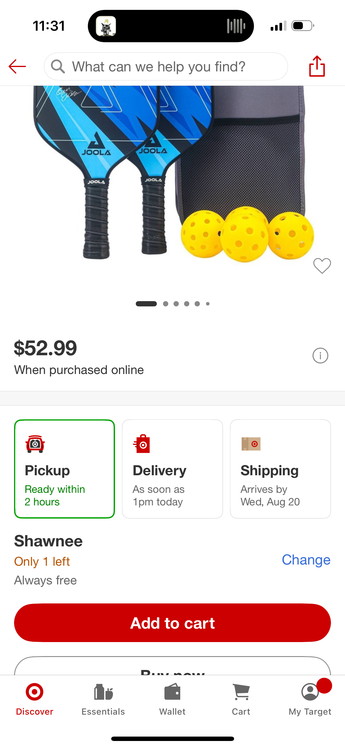
Task: Select the Pickup fulfillment option
Action: point(64,469)
